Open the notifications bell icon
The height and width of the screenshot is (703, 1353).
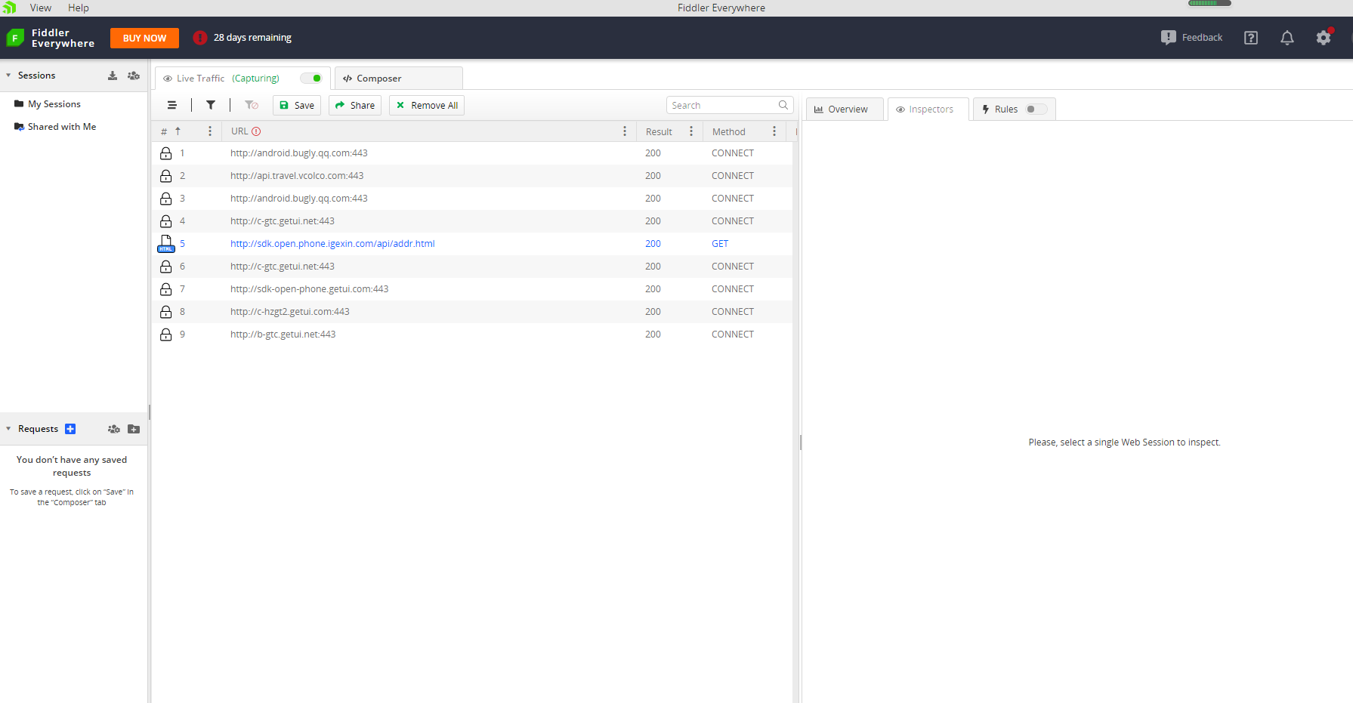[x=1287, y=38]
